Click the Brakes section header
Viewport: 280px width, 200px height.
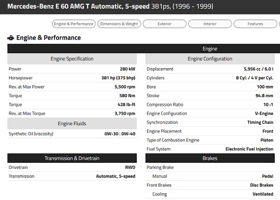(210, 158)
